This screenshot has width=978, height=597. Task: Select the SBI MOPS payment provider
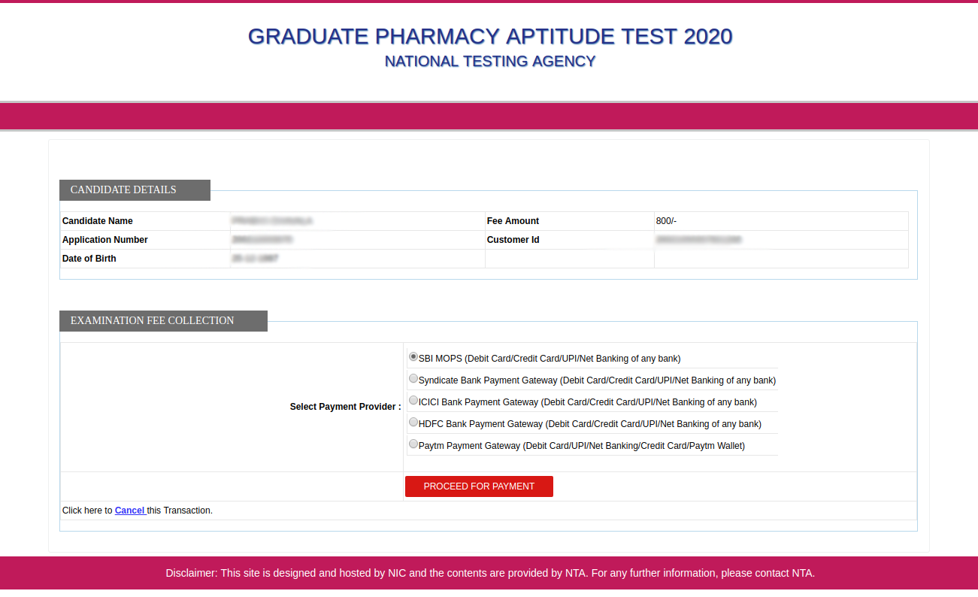[413, 356]
